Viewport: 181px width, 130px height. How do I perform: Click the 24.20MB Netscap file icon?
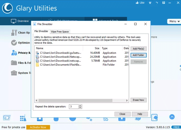tap(37, 57)
